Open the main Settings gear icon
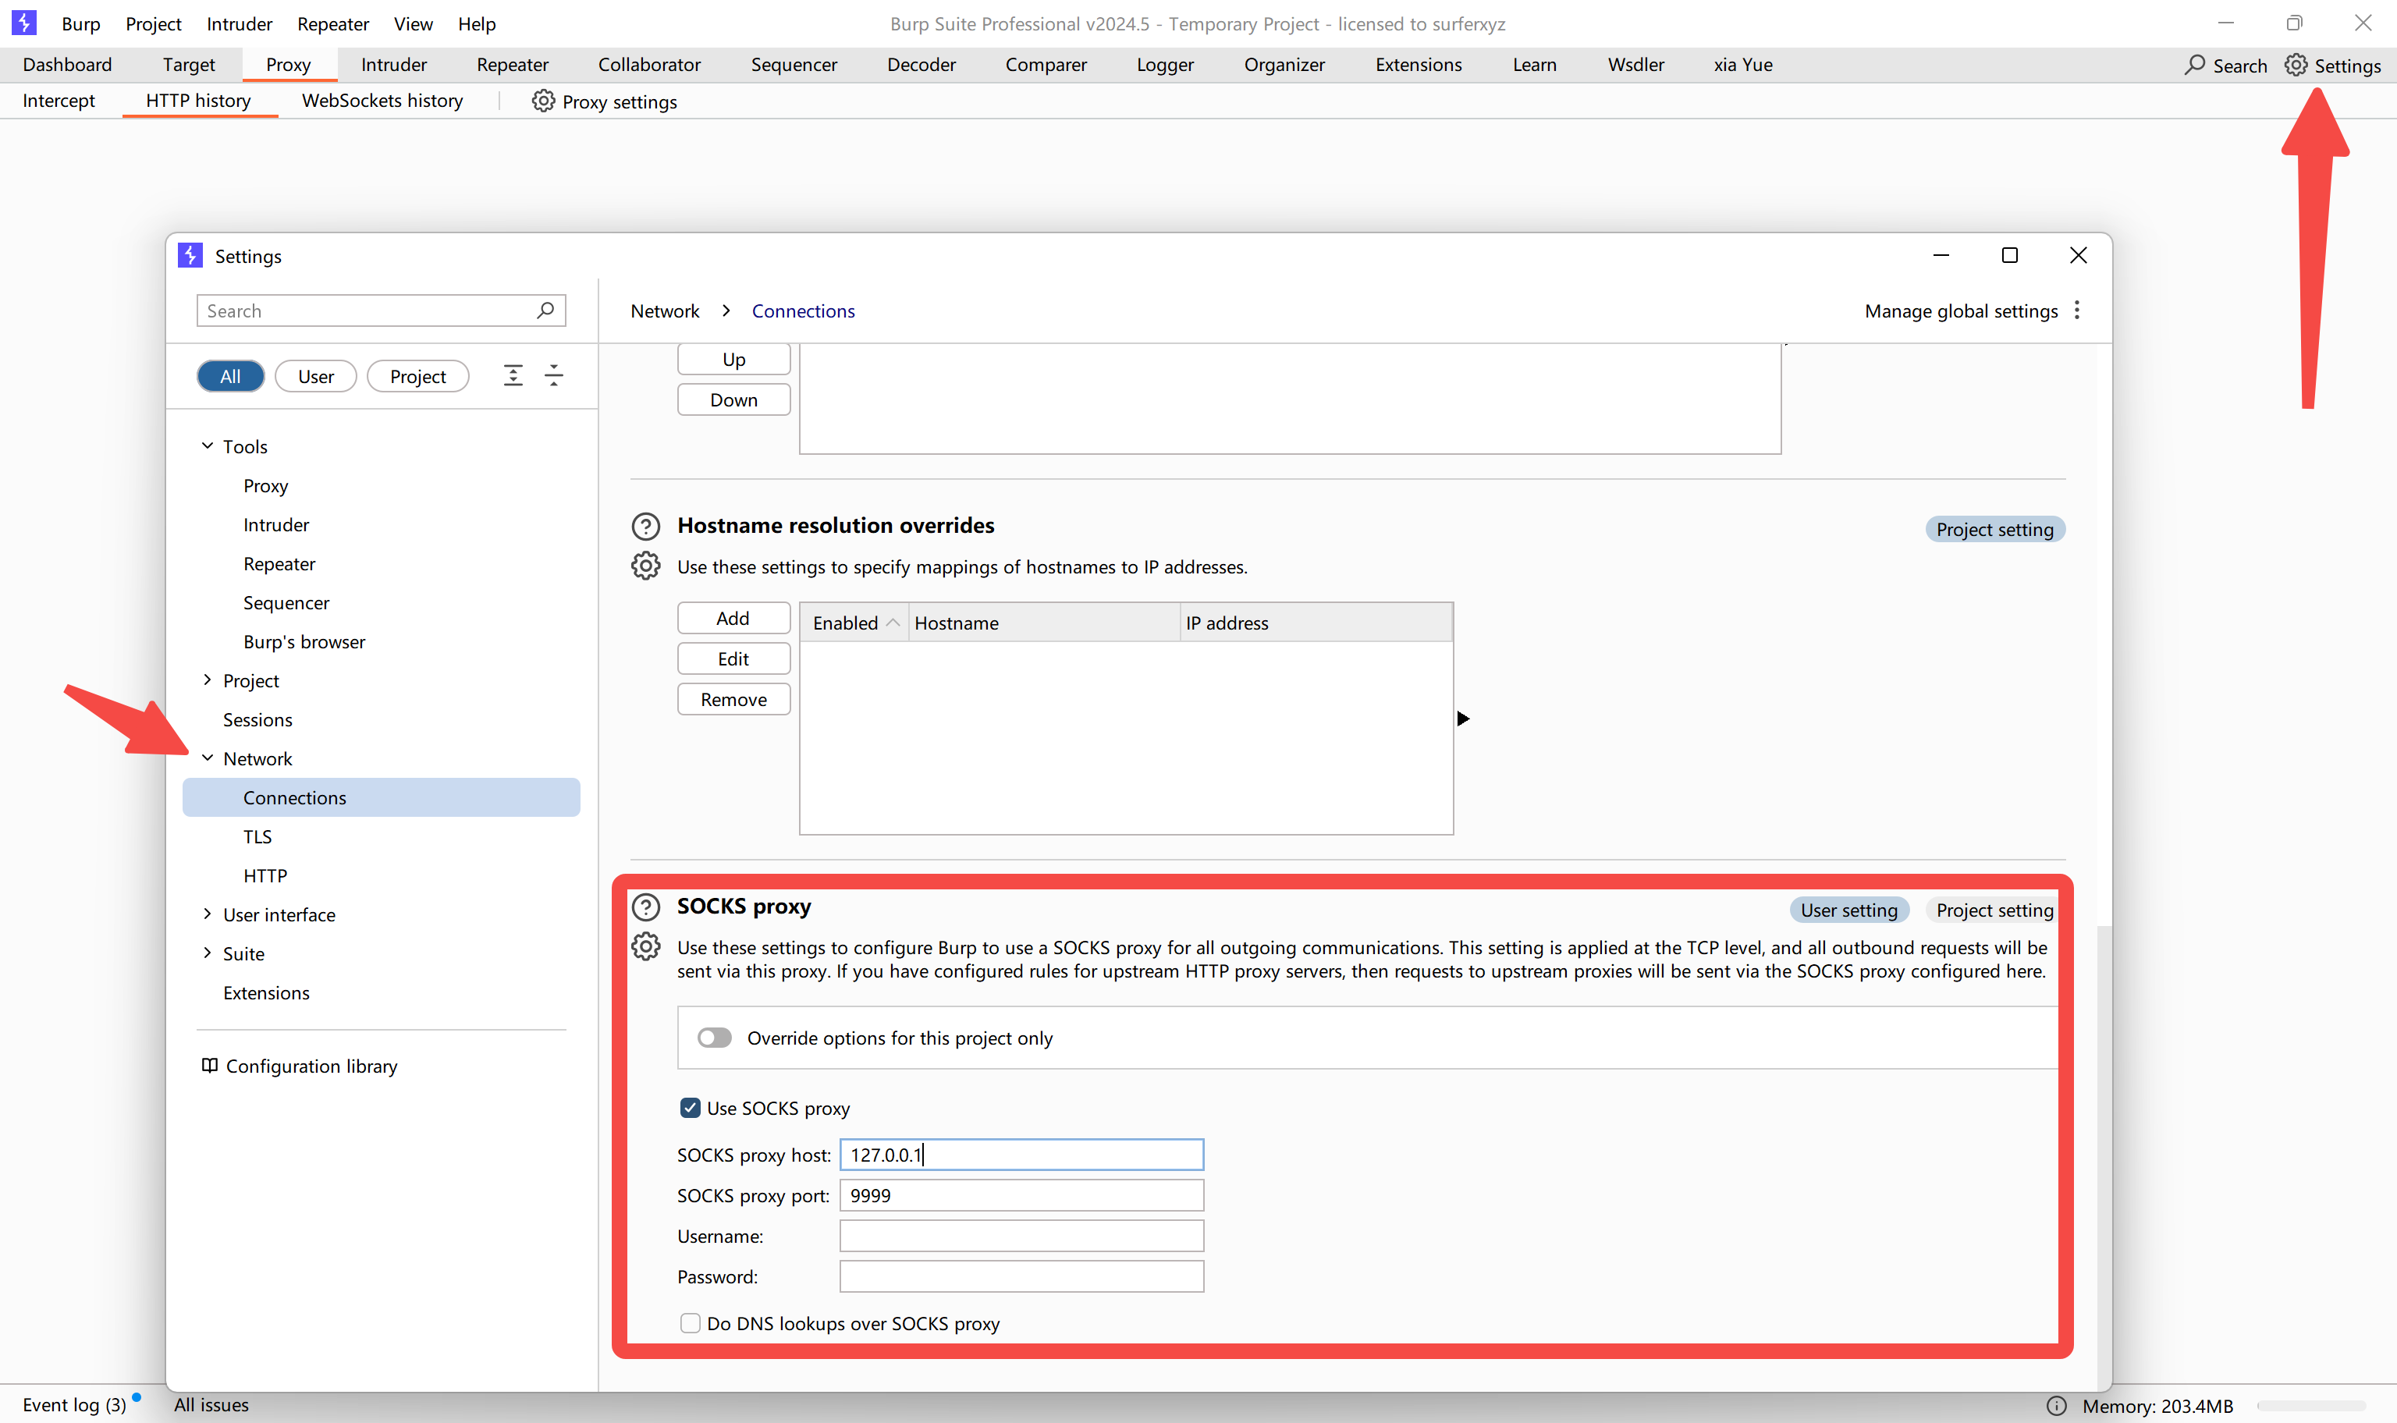This screenshot has height=1423, width=2397. (x=2296, y=66)
